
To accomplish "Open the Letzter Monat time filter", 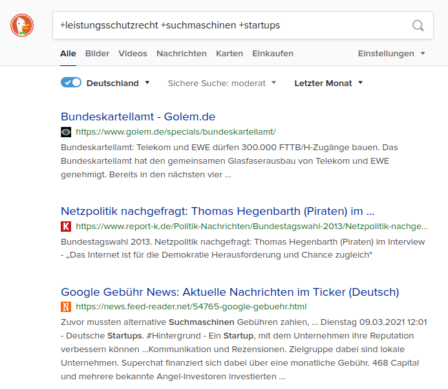I will [x=328, y=83].
